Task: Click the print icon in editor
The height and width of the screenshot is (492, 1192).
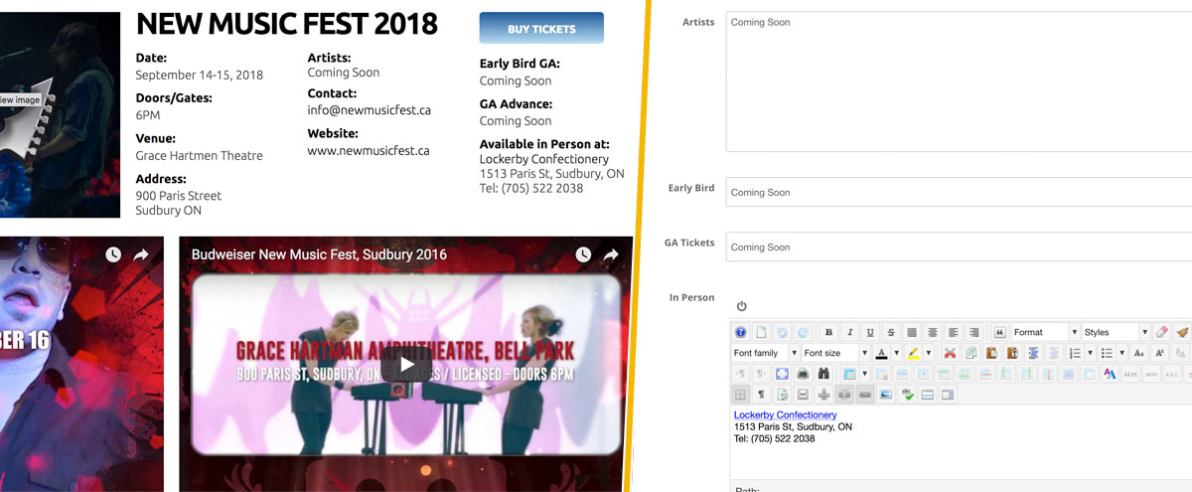Action: tap(803, 374)
